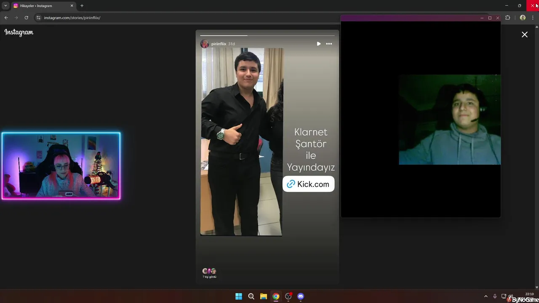Viewport: 539px width, 303px height.
Task: Click the neon-framed streamer camera overlay
Action: coord(61,166)
